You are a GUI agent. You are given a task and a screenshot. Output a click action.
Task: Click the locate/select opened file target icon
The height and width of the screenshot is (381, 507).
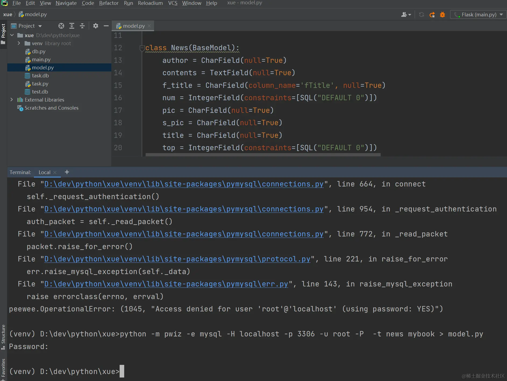pyautogui.click(x=61, y=26)
